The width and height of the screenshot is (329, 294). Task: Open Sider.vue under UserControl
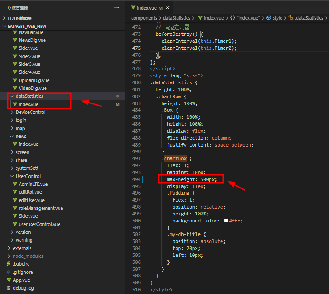(28, 216)
